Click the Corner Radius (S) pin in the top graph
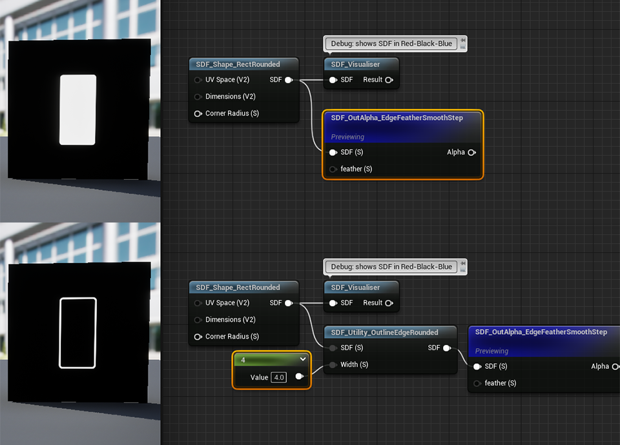Image resolution: width=620 pixels, height=445 pixels. click(x=198, y=114)
